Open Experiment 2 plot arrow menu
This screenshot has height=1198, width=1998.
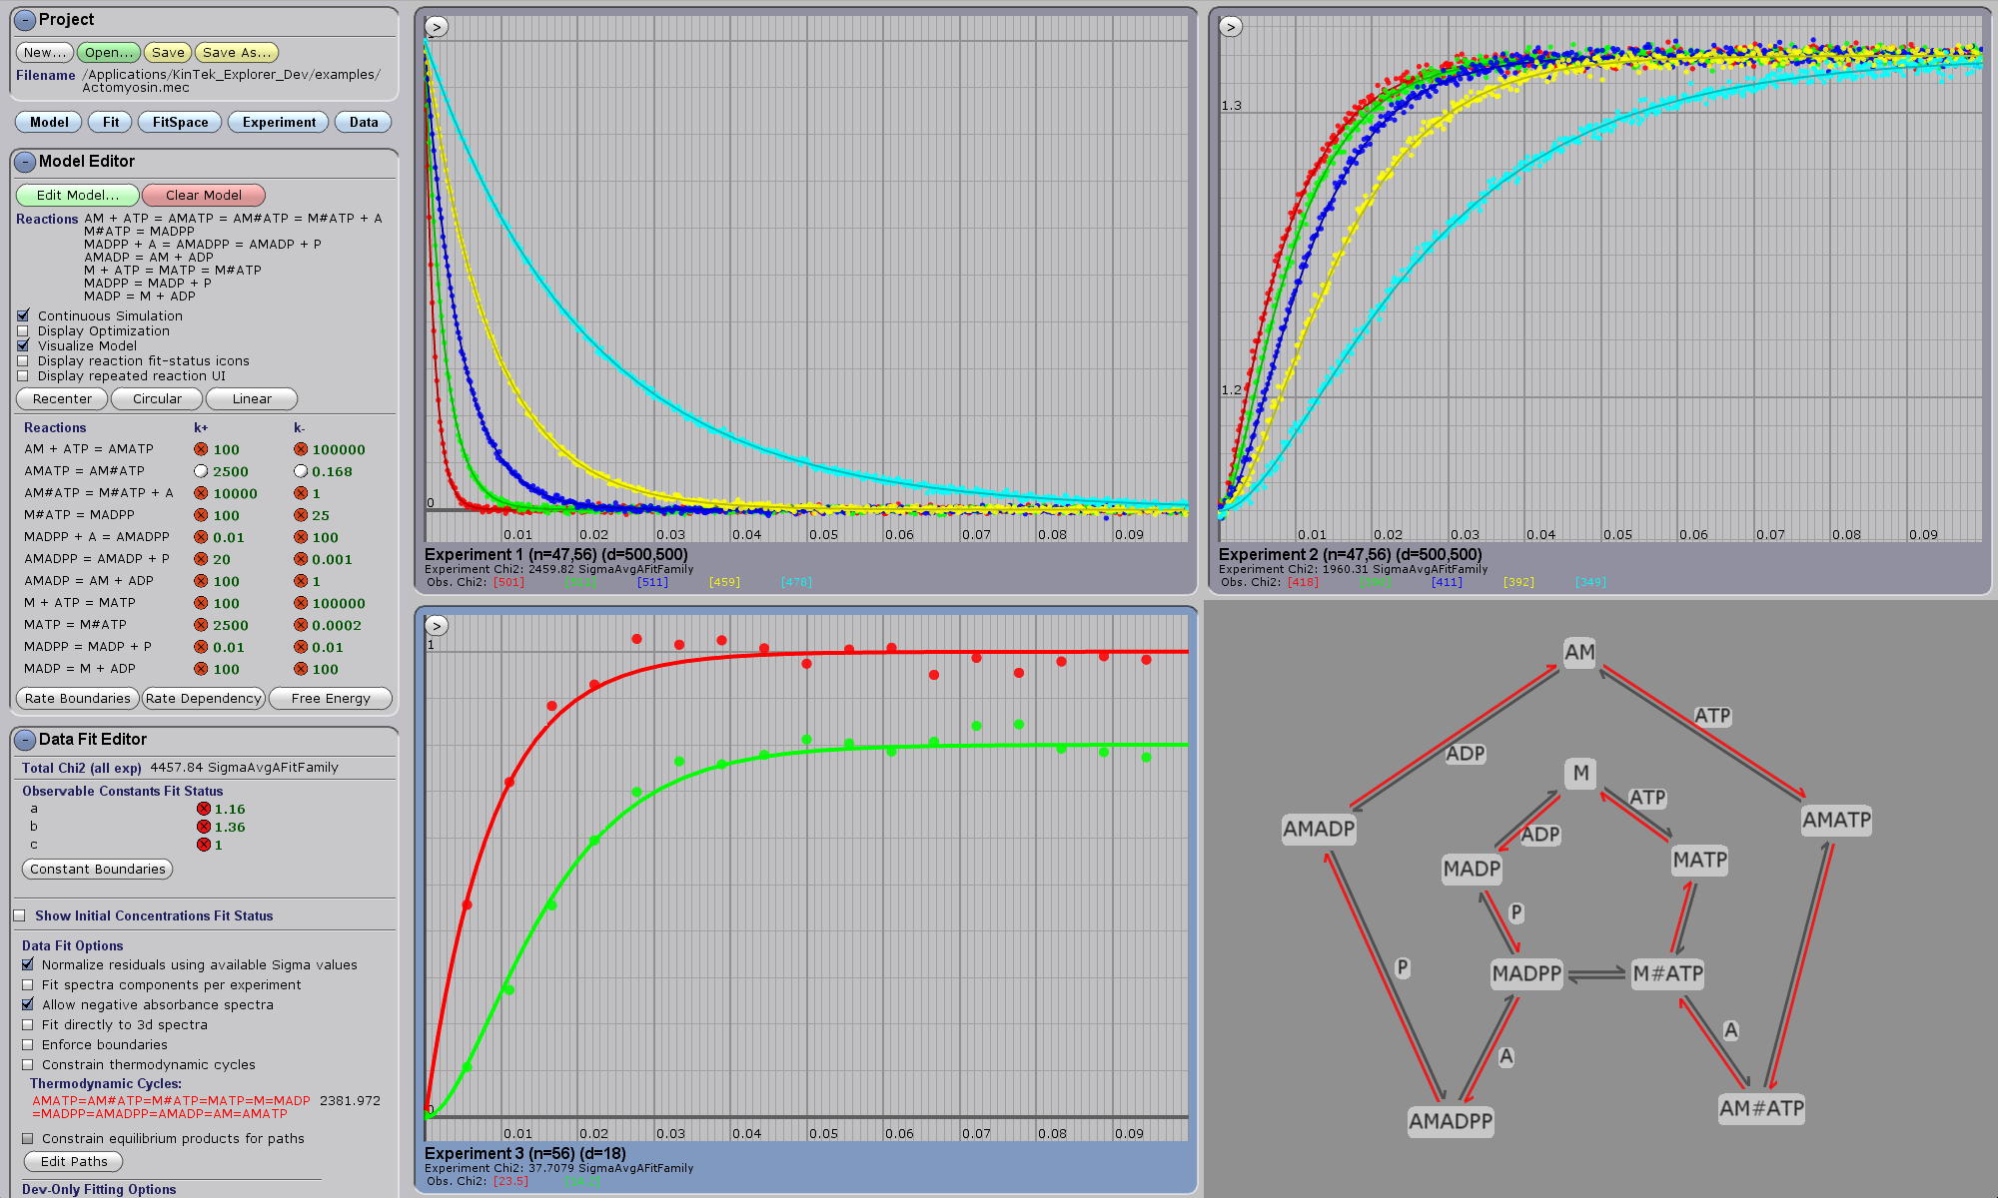click(x=1231, y=27)
